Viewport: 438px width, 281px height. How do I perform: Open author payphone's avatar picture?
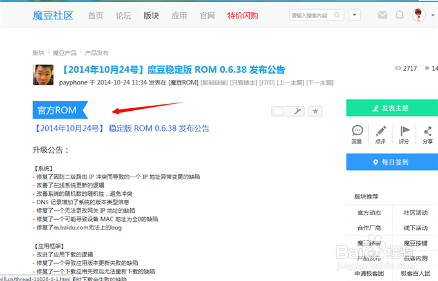point(43,75)
